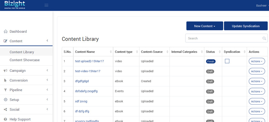Select Content Showcase in sidebar

click(x=25, y=60)
